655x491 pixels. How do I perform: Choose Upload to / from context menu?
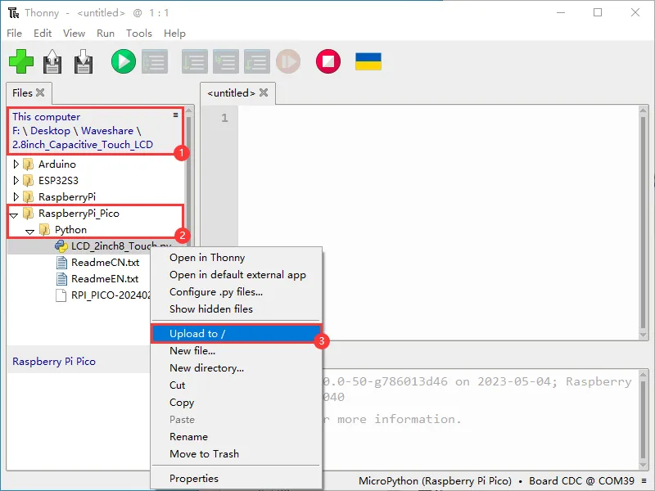236,334
